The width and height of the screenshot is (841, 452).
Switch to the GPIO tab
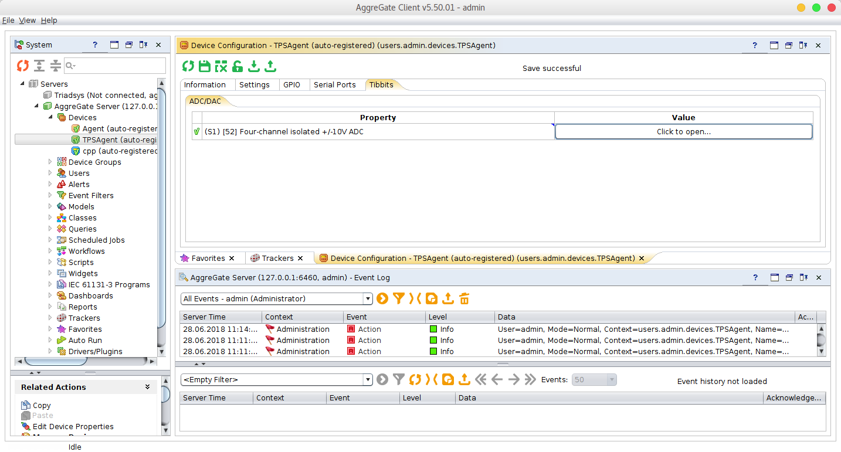pyautogui.click(x=291, y=84)
